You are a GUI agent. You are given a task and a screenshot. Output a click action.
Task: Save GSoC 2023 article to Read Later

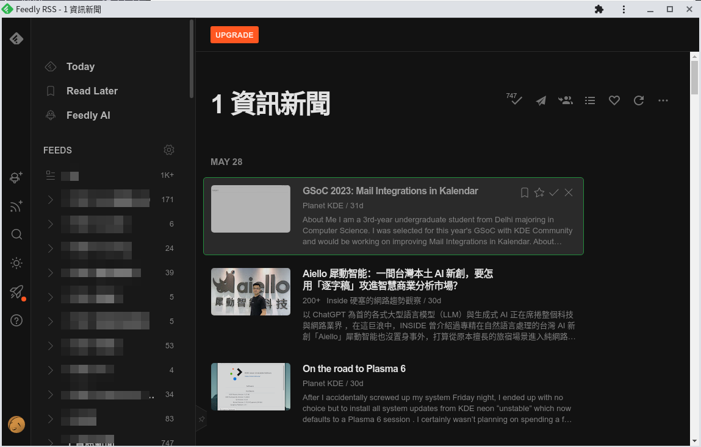coord(525,192)
